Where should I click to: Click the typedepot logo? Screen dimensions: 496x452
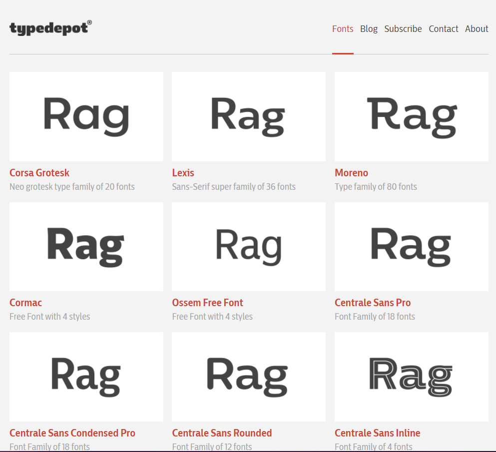pos(50,28)
